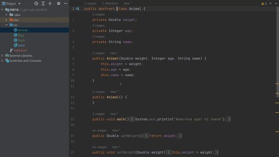
Task: Click 'this.age = age;' on line 8
Action: [x=116, y=70]
